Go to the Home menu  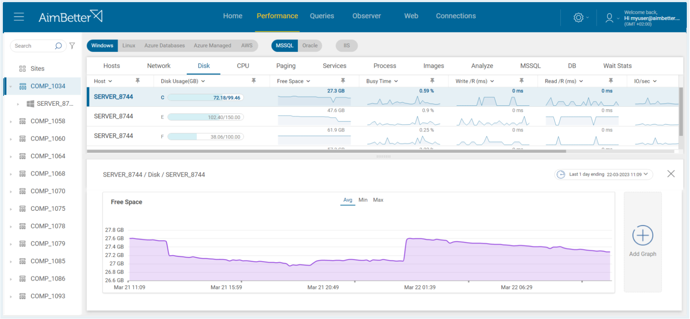tap(233, 16)
